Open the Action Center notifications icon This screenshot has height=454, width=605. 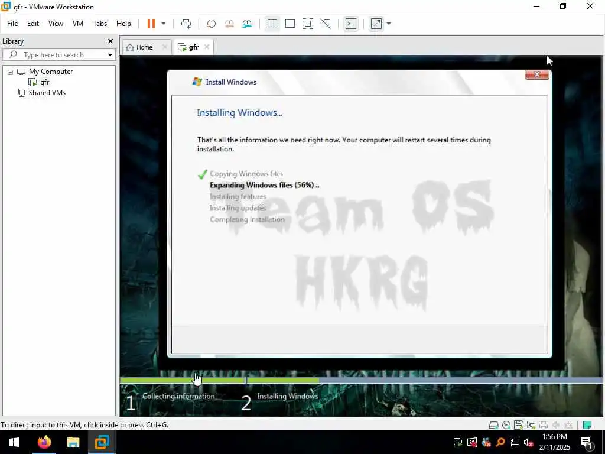pyautogui.click(x=587, y=443)
